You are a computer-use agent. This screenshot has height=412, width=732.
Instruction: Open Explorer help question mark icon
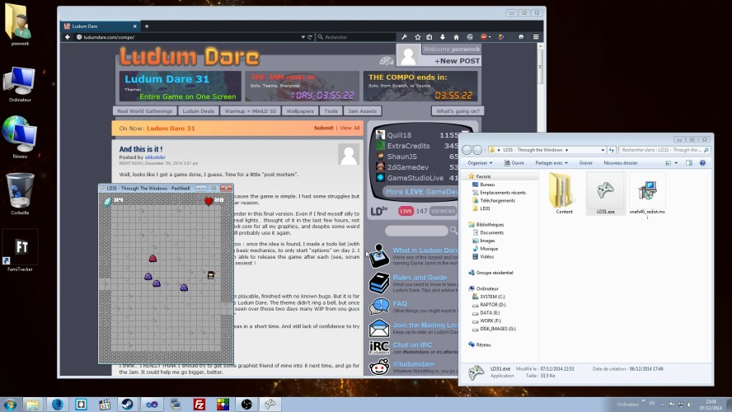(702, 163)
